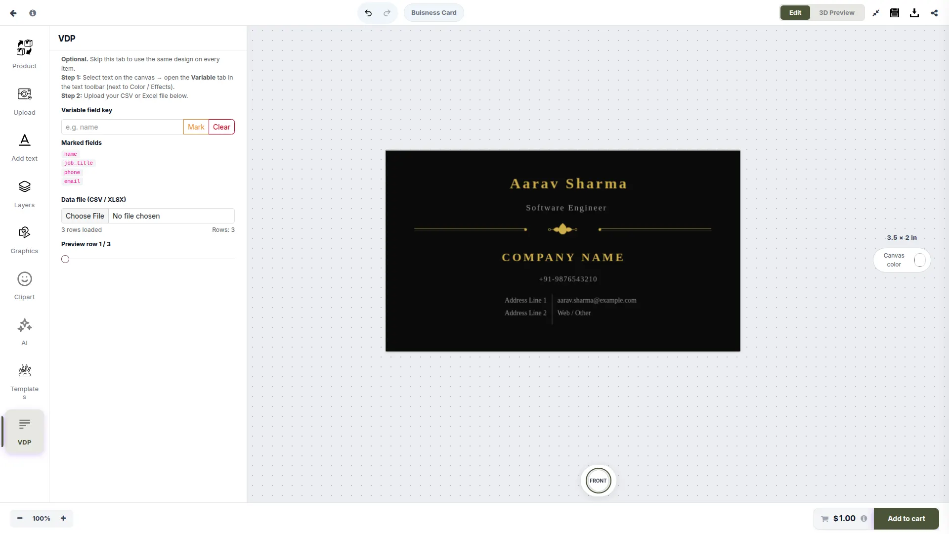Click the '3 rows loaded' status text
This screenshot has width=949, height=534.
(82, 230)
